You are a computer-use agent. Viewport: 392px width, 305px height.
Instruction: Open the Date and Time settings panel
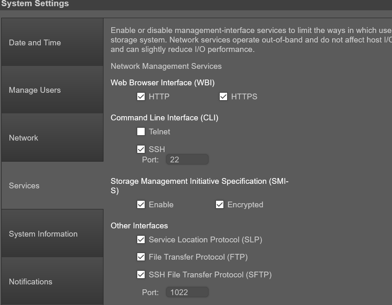52,42
